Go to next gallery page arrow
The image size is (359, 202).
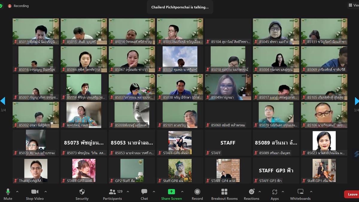click(357, 101)
